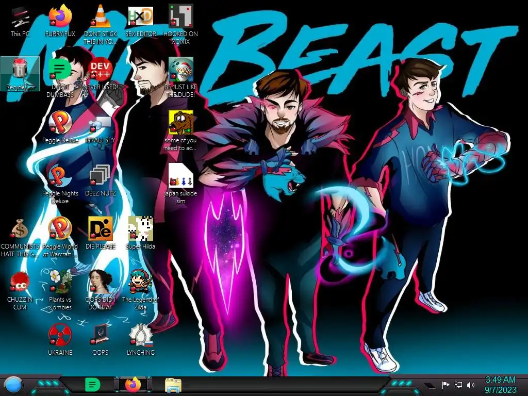The image size is (528, 396).
Task: Open the Dev-C++ desktop shortcut
Action: pos(100,74)
